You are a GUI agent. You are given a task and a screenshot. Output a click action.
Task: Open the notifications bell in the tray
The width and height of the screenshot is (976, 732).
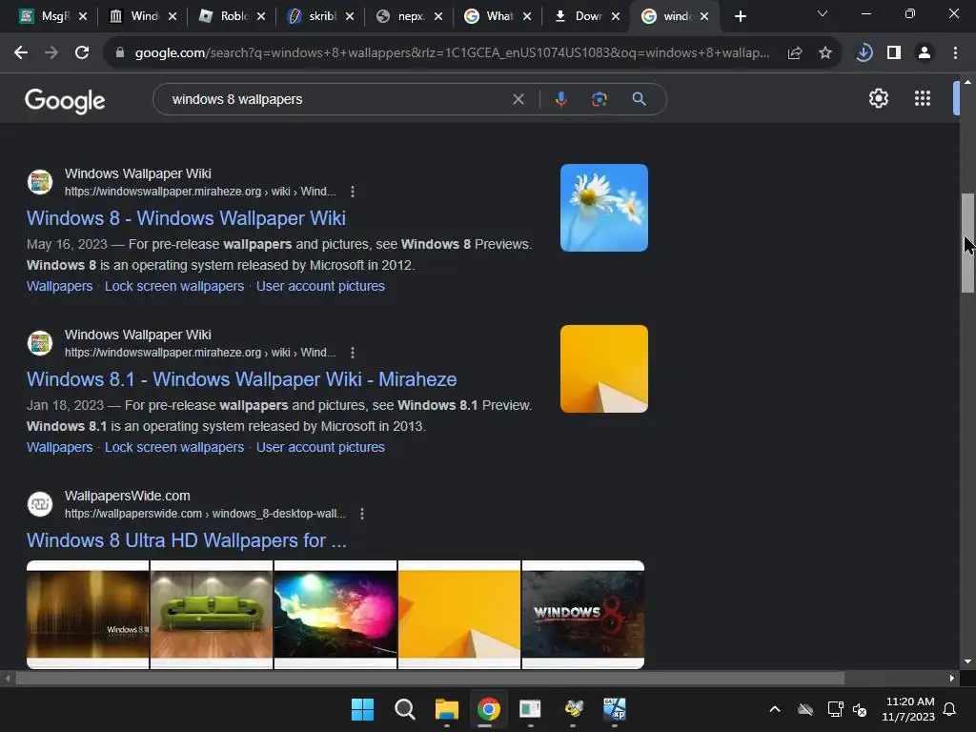point(950,709)
